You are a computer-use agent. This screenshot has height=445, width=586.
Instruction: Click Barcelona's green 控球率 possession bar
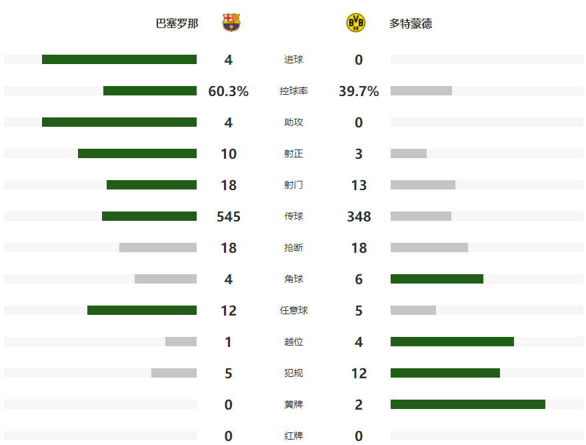(150, 91)
